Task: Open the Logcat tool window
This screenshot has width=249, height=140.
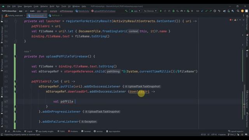Action: 28,131
